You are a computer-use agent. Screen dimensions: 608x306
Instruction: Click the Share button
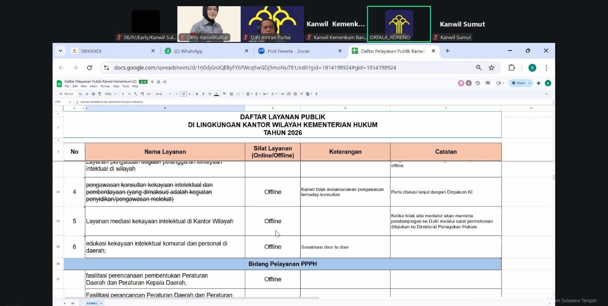[x=518, y=83]
